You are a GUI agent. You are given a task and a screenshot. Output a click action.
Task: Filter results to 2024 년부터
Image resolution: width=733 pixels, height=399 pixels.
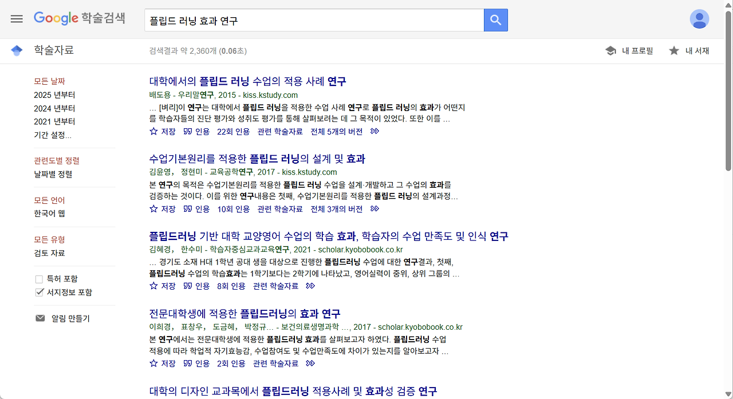pos(54,108)
